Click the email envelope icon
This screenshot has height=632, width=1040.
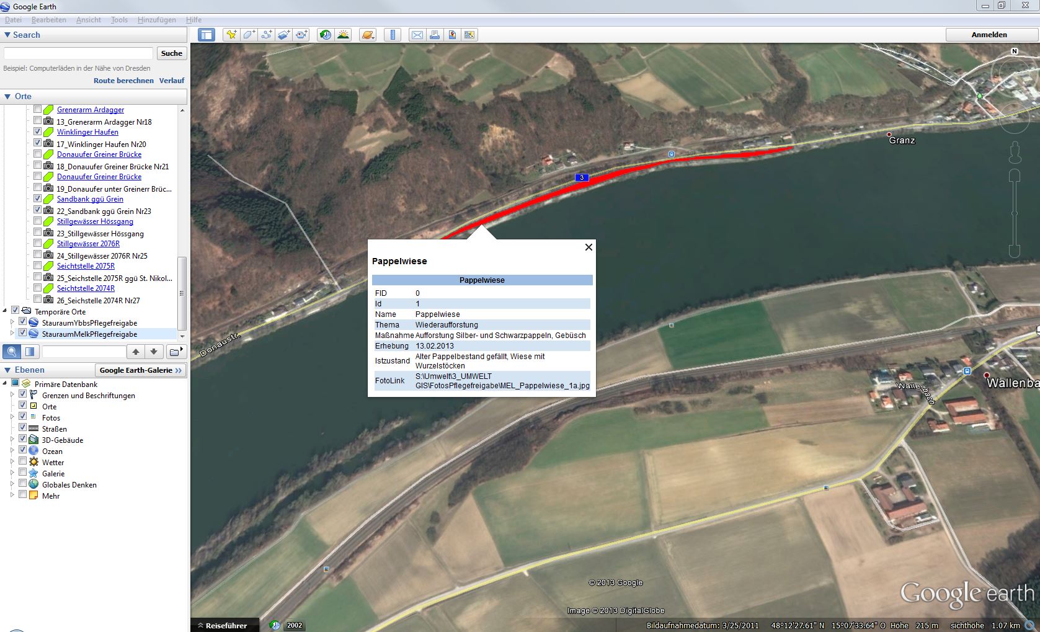417,35
